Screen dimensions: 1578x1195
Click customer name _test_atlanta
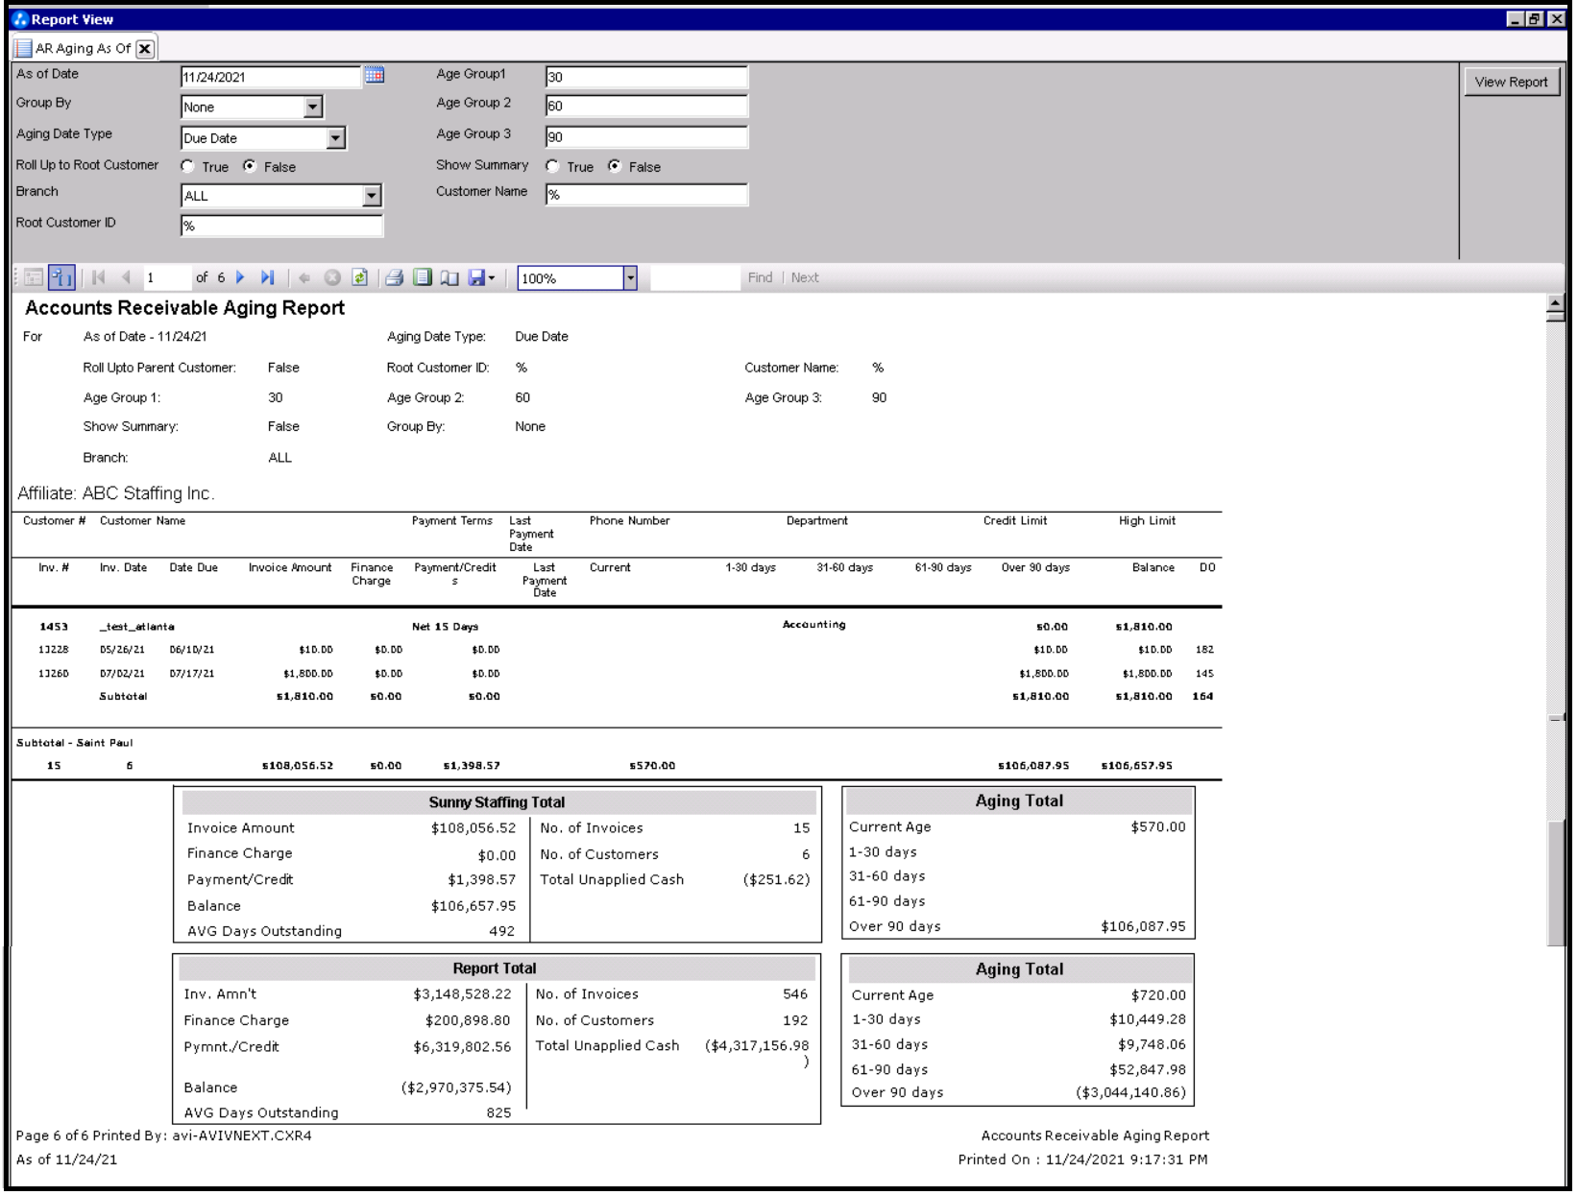[x=137, y=627]
